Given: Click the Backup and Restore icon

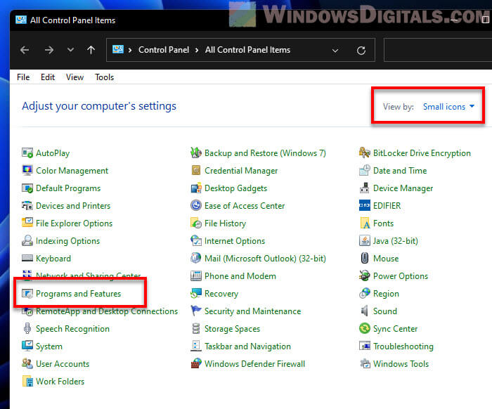Looking at the screenshot, I should coord(196,153).
